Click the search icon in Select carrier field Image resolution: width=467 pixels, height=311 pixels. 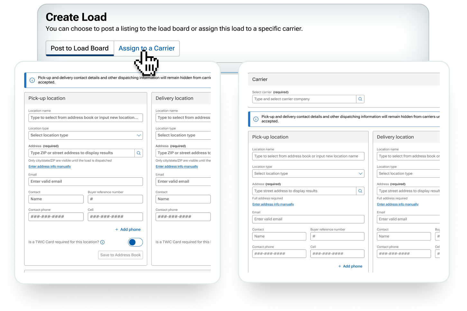point(360,99)
